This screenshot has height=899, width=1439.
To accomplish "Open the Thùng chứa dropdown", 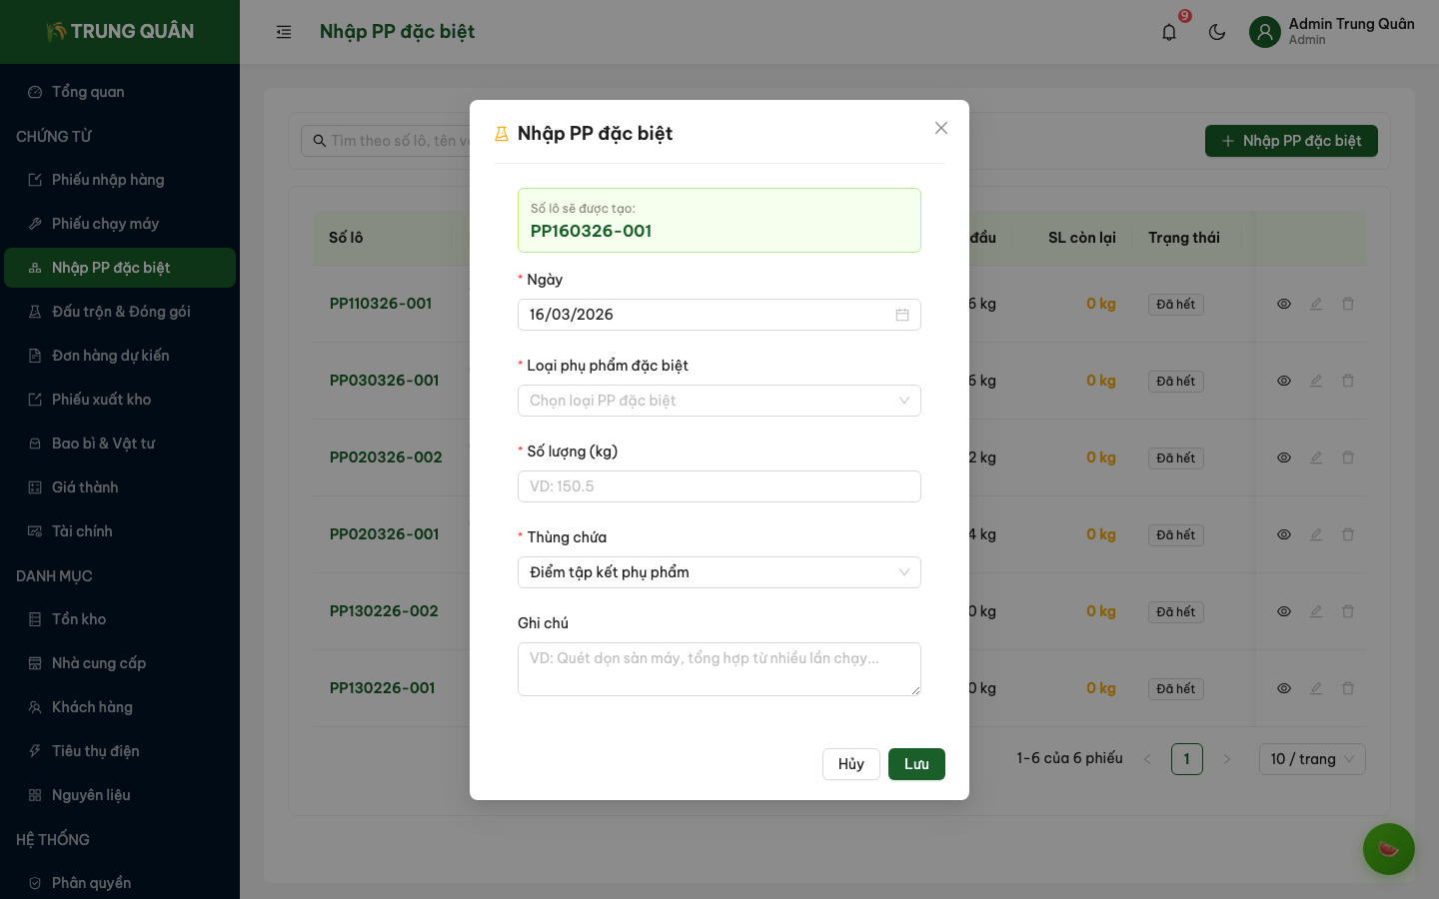I will tap(719, 572).
